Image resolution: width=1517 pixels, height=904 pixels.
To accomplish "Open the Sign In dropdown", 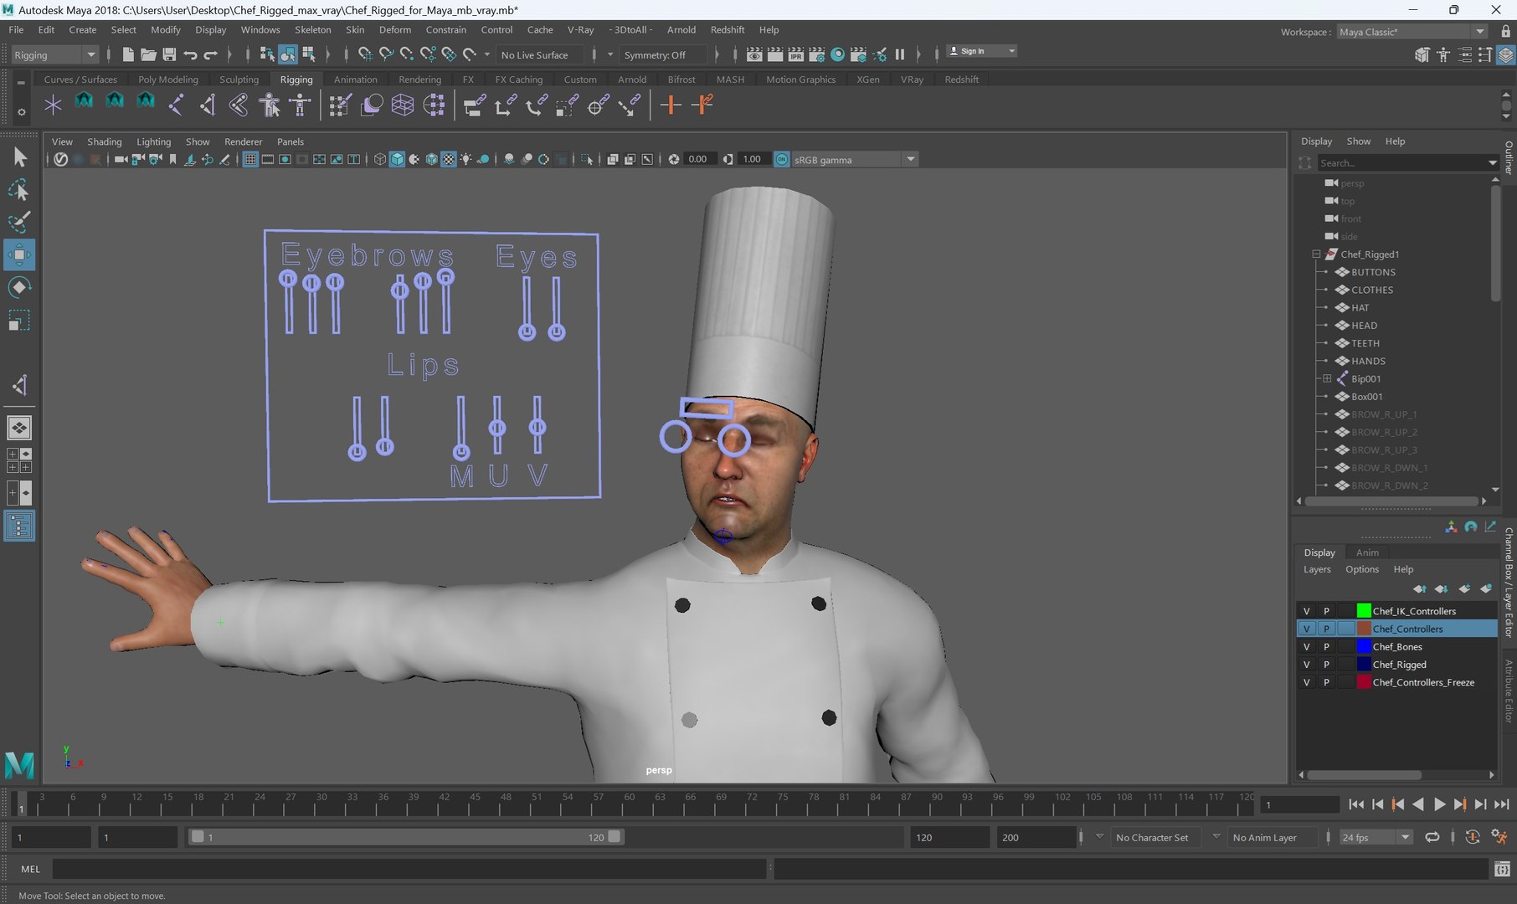I will click(x=981, y=51).
